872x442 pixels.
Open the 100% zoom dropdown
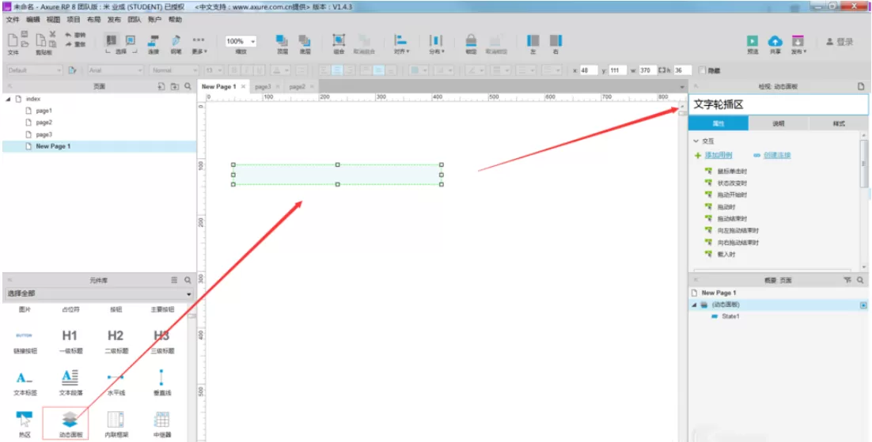(241, 41)
